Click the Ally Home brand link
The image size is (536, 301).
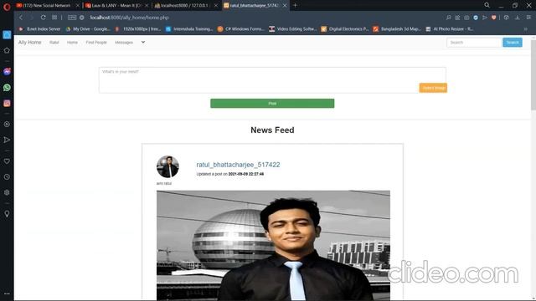coord(30,43)
